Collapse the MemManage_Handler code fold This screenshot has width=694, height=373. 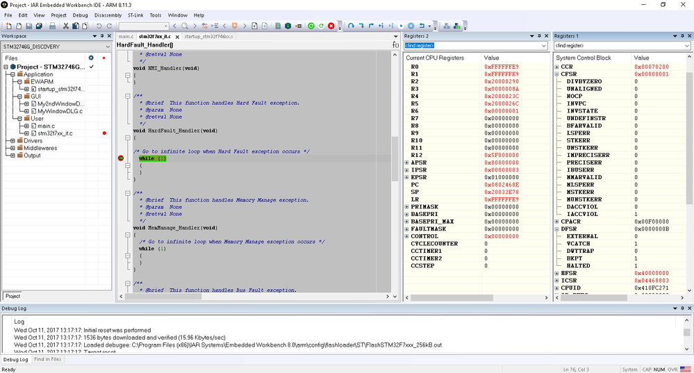pos(127,235)
